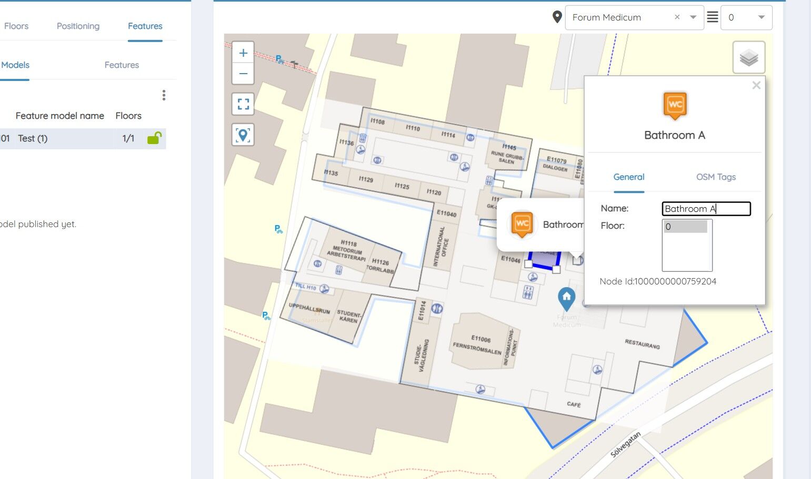Toggle the lock on Test (1) model
The height and width of the screenshot is (479, 811).
tap(154, 138)
